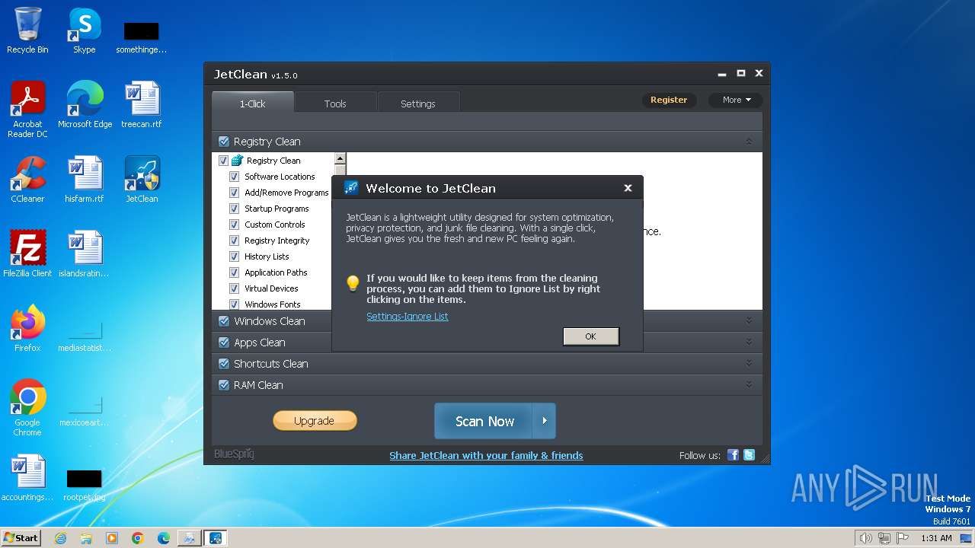Click the JetClean Twitter follow icon
The width and height of the screenshot is (975, 548).
pyautogui.click(x=749, y=455)
